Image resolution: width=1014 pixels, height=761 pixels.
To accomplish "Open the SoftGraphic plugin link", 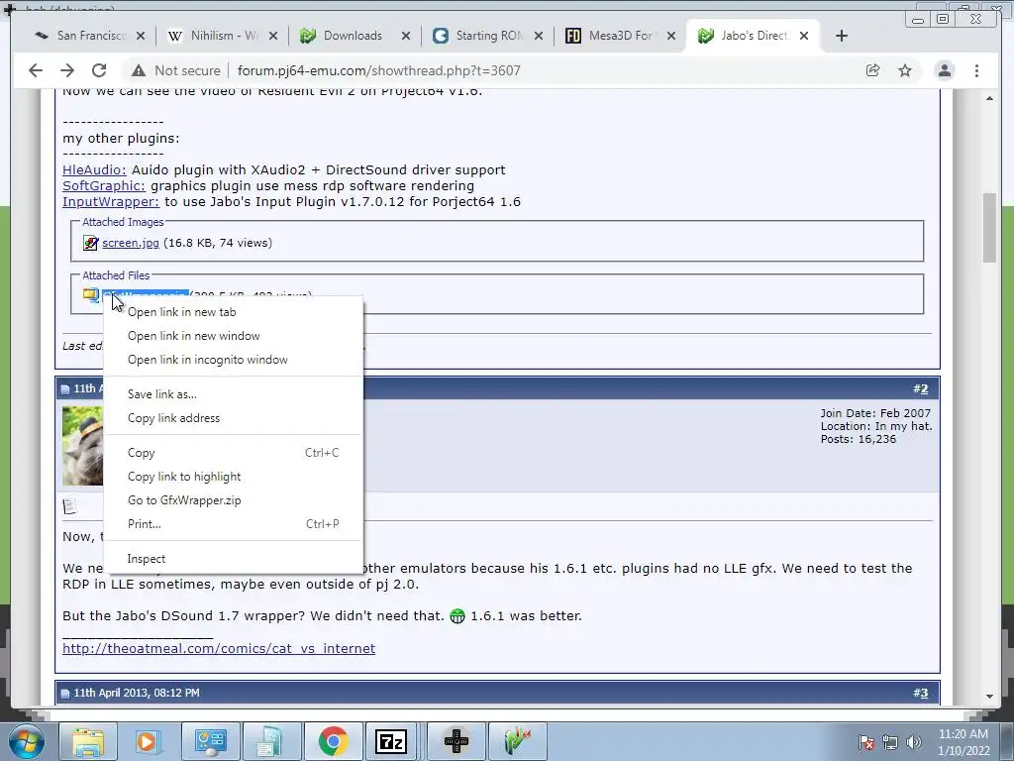I will 104,186.
